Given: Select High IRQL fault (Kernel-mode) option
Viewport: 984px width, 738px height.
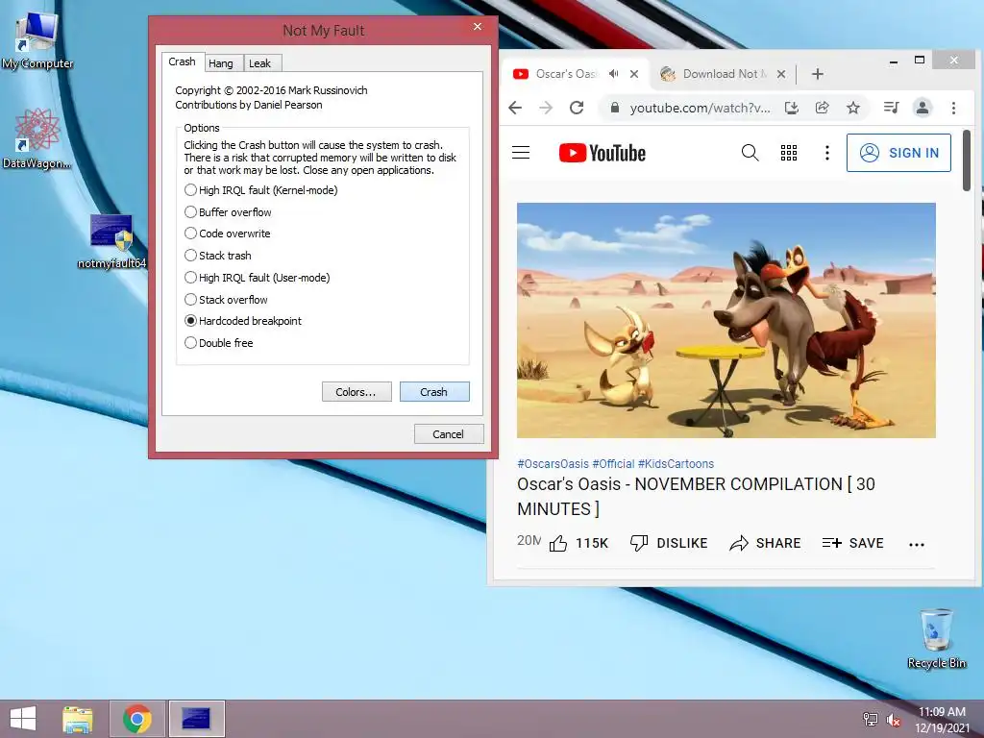Looking at the screenshot, I should coord(261,190).
